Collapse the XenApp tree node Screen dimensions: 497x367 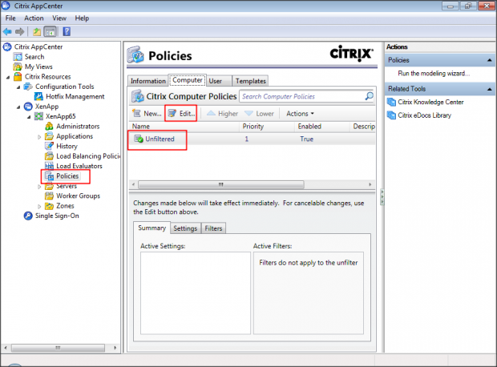(18, 107)
